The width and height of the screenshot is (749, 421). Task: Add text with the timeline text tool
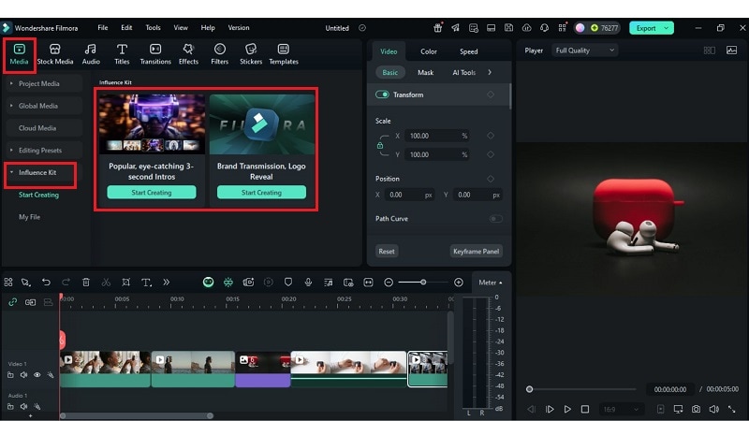[x=146, y=283]
